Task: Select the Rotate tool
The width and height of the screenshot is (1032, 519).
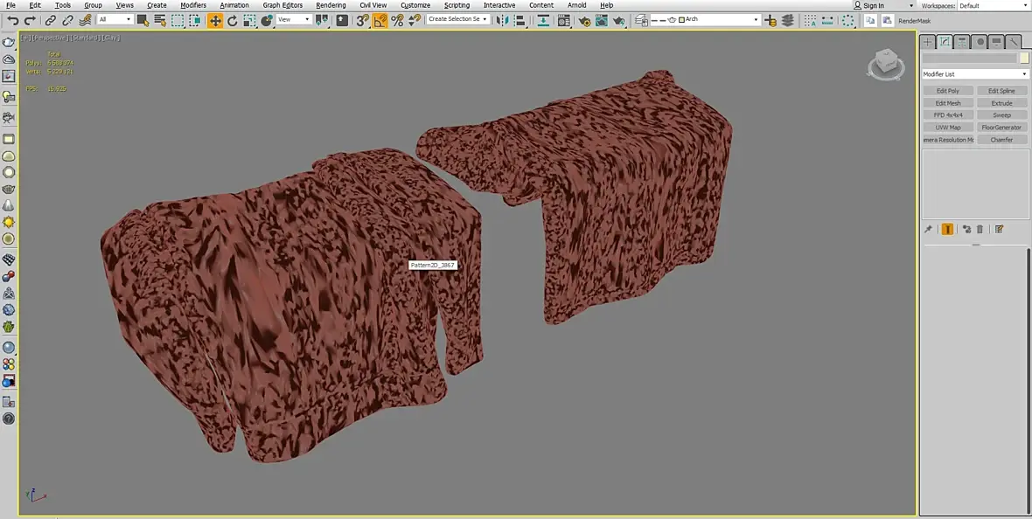Action: coord(233,20)
